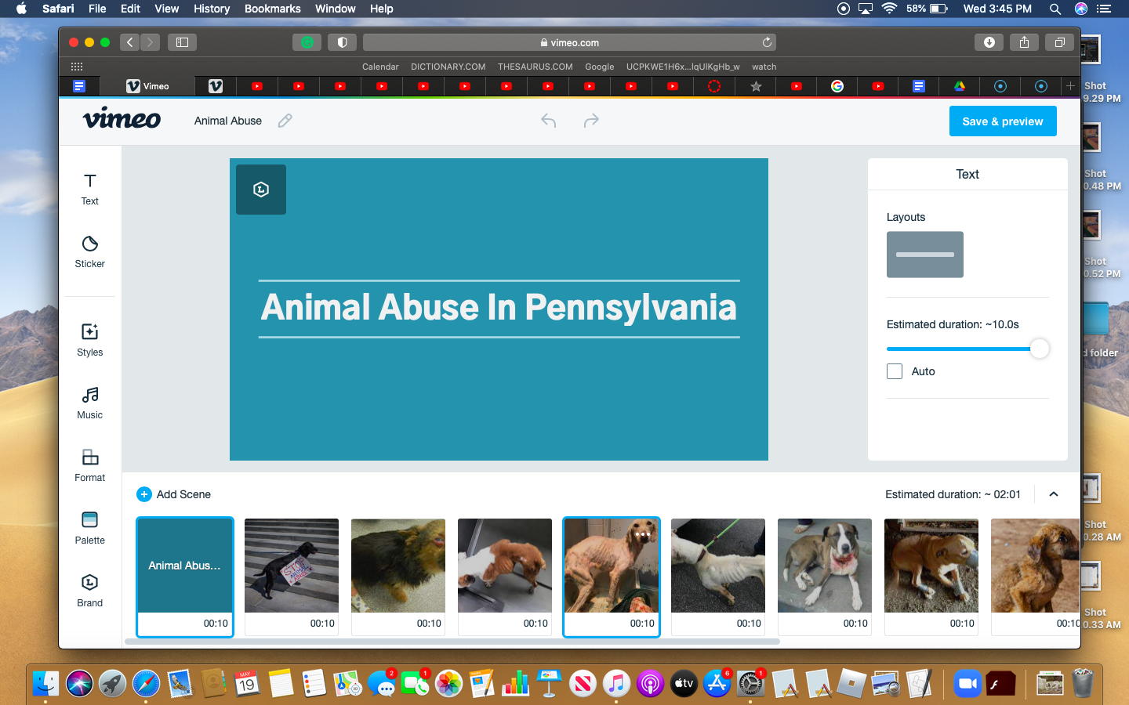Click Add Scene

(x=174, y=494)
